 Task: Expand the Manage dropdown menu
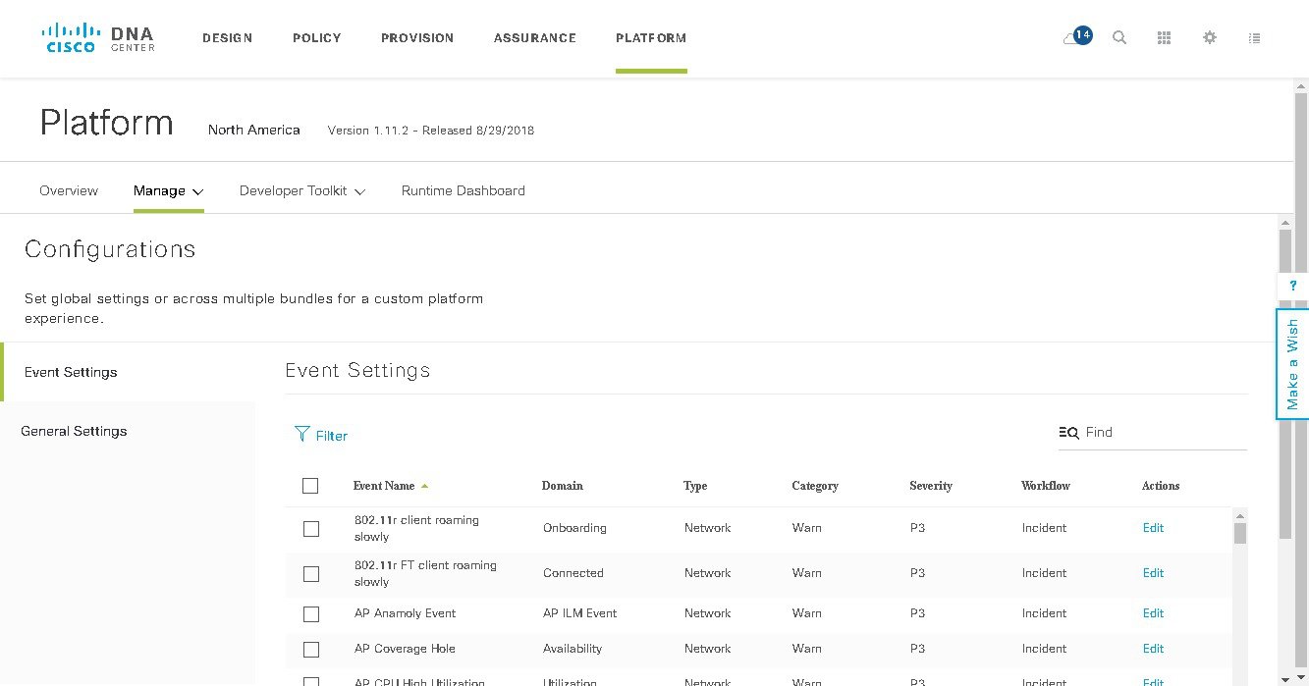click(168, 191)
